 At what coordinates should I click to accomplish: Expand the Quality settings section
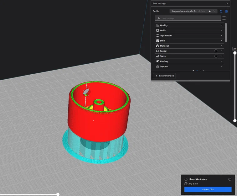click(189, 25)
